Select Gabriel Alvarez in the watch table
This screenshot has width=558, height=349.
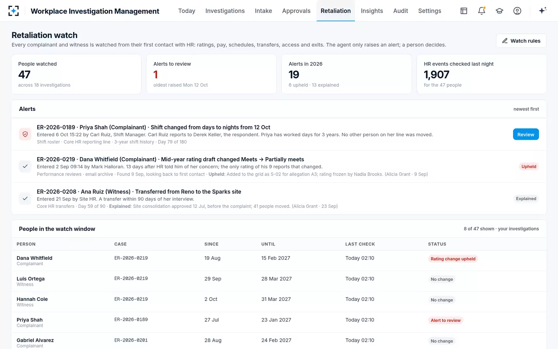point(35,340)
